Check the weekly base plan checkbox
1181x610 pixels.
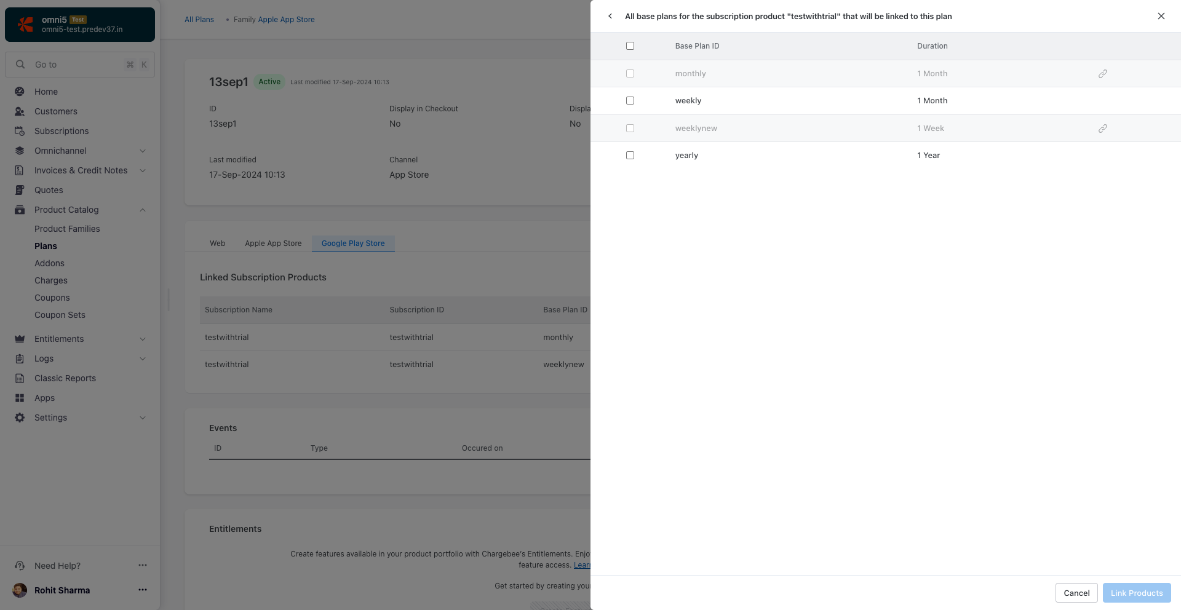[630, 101]
